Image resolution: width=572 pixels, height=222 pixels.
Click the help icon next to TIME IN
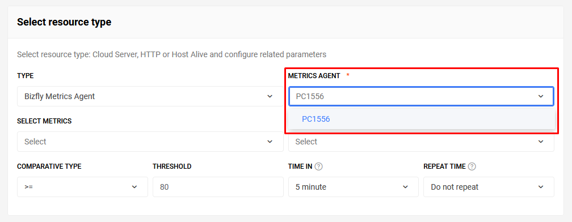319,166
